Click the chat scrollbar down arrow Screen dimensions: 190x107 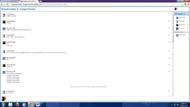point(173,95)
